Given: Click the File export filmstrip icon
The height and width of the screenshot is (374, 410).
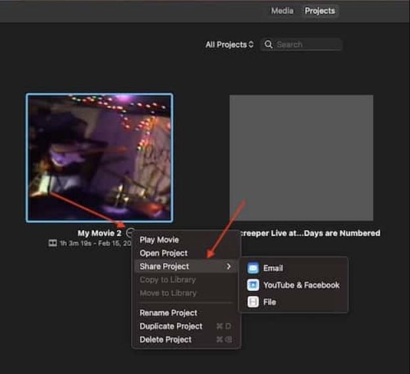Looking at the screenshot, I should 253,302.
